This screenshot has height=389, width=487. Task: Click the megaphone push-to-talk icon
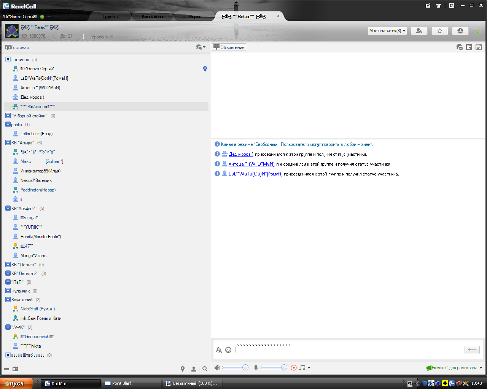pyautogui.click(x=429, y=368)
